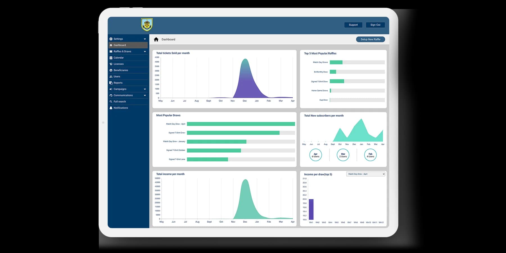The width and height of the screenshot is (506, 253).
Task: Click the Home Game Draws label
Action: [x=320, y=91]
